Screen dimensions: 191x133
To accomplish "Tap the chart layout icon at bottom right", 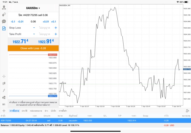I will click(x=187, y=111).
